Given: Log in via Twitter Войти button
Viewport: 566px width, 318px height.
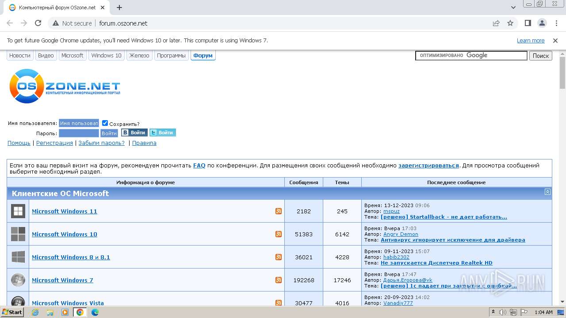Looking at the screenshot, I should (x=162, y=132).
